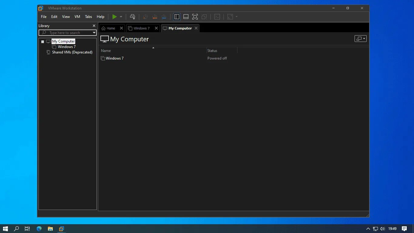Viewport: 414px width, 233px height.
Task: Click the console view toolbar icon
Action: 217,17
